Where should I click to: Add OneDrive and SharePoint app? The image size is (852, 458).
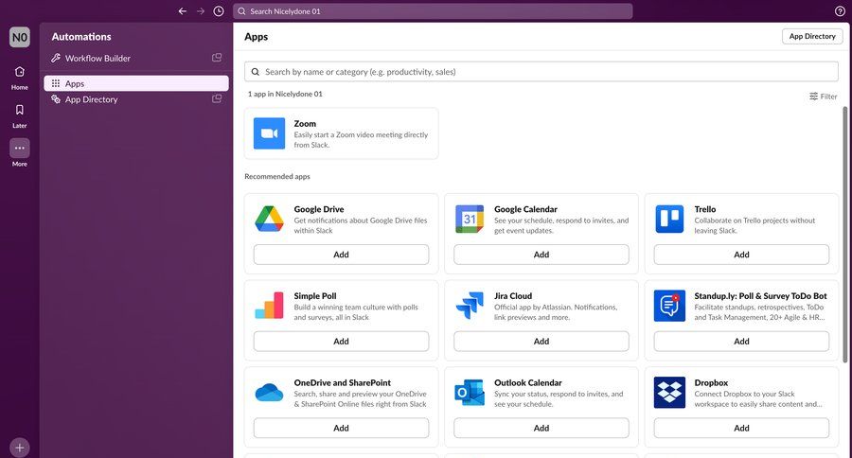click(x=341, y=428)
